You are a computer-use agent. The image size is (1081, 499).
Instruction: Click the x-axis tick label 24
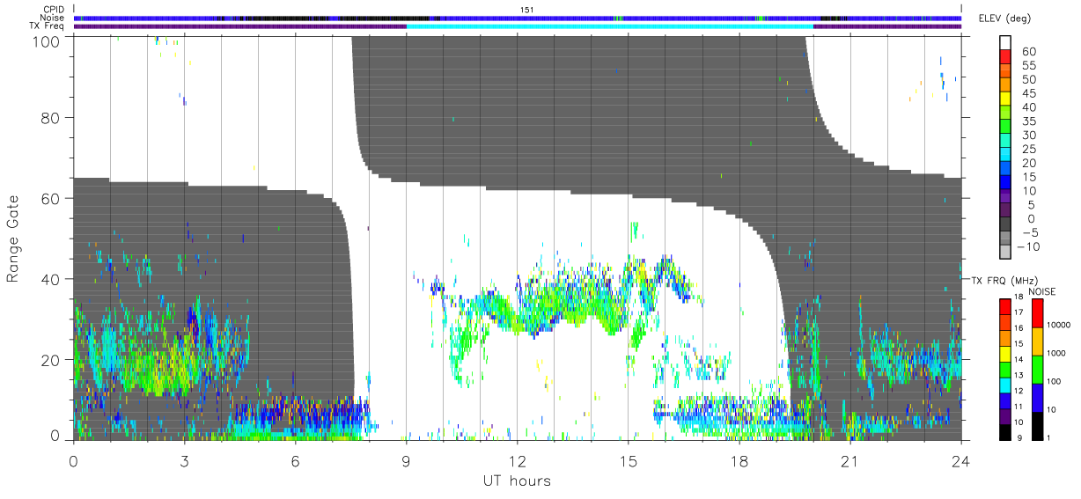point(960,460)
